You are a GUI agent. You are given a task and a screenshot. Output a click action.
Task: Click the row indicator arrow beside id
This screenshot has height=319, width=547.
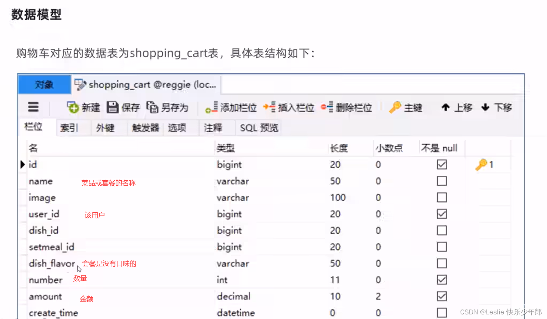coord(22,165)
